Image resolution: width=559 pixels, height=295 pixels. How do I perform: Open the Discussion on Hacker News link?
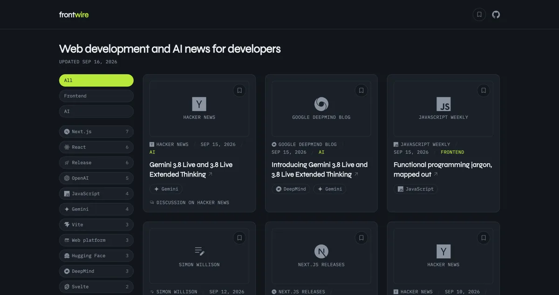(x=190, y=203)
